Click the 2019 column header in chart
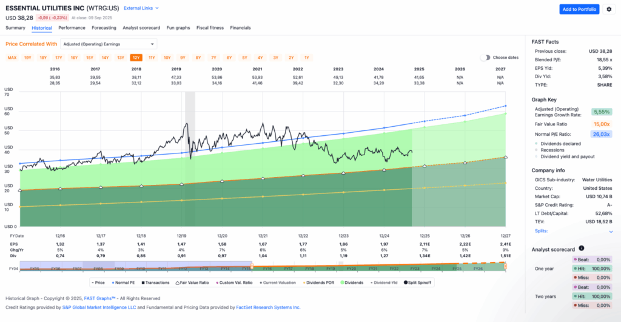 (176, 69)
